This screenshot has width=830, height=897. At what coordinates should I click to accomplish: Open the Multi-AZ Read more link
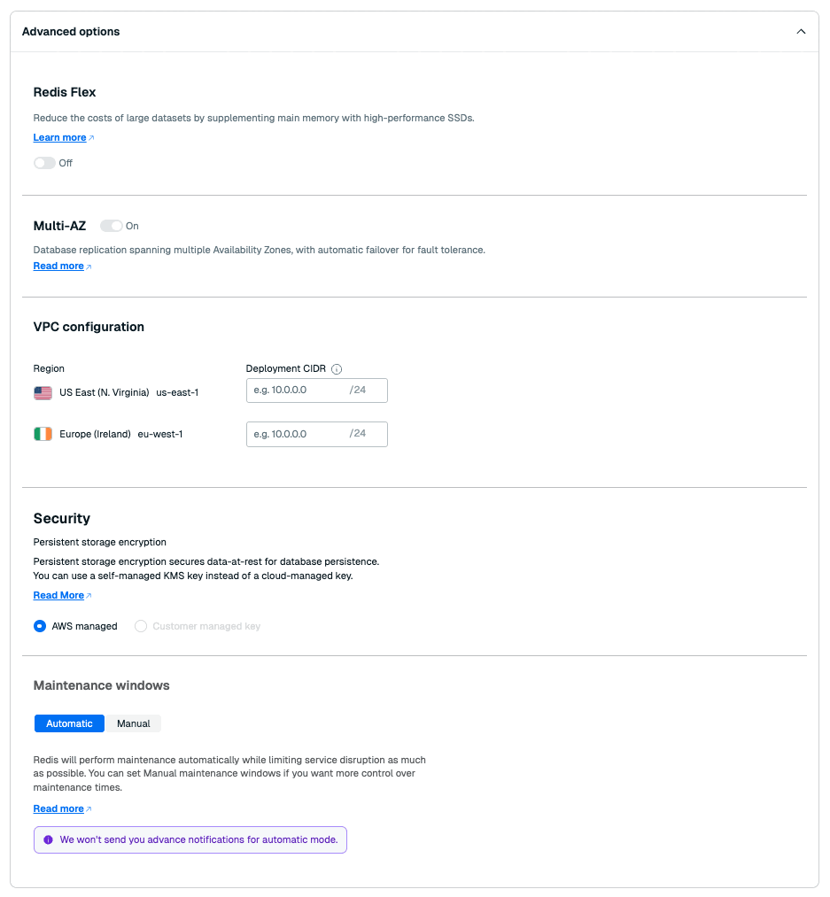58,266
